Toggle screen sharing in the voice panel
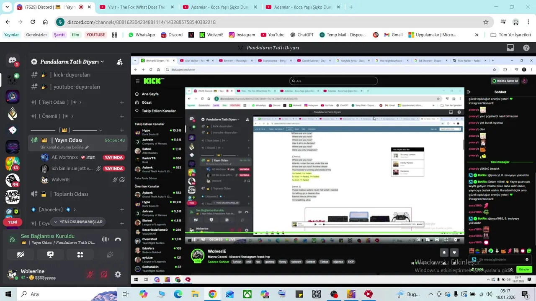 50,254
